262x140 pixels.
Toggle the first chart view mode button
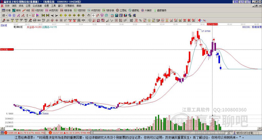point(10,16)
